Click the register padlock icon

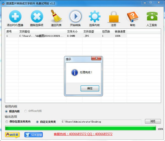114,17
